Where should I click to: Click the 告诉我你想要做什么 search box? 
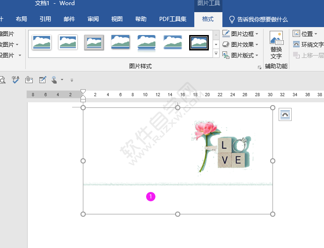262,19
